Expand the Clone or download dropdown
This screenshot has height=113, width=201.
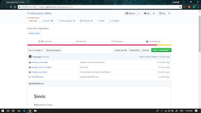tap(161, 50)
